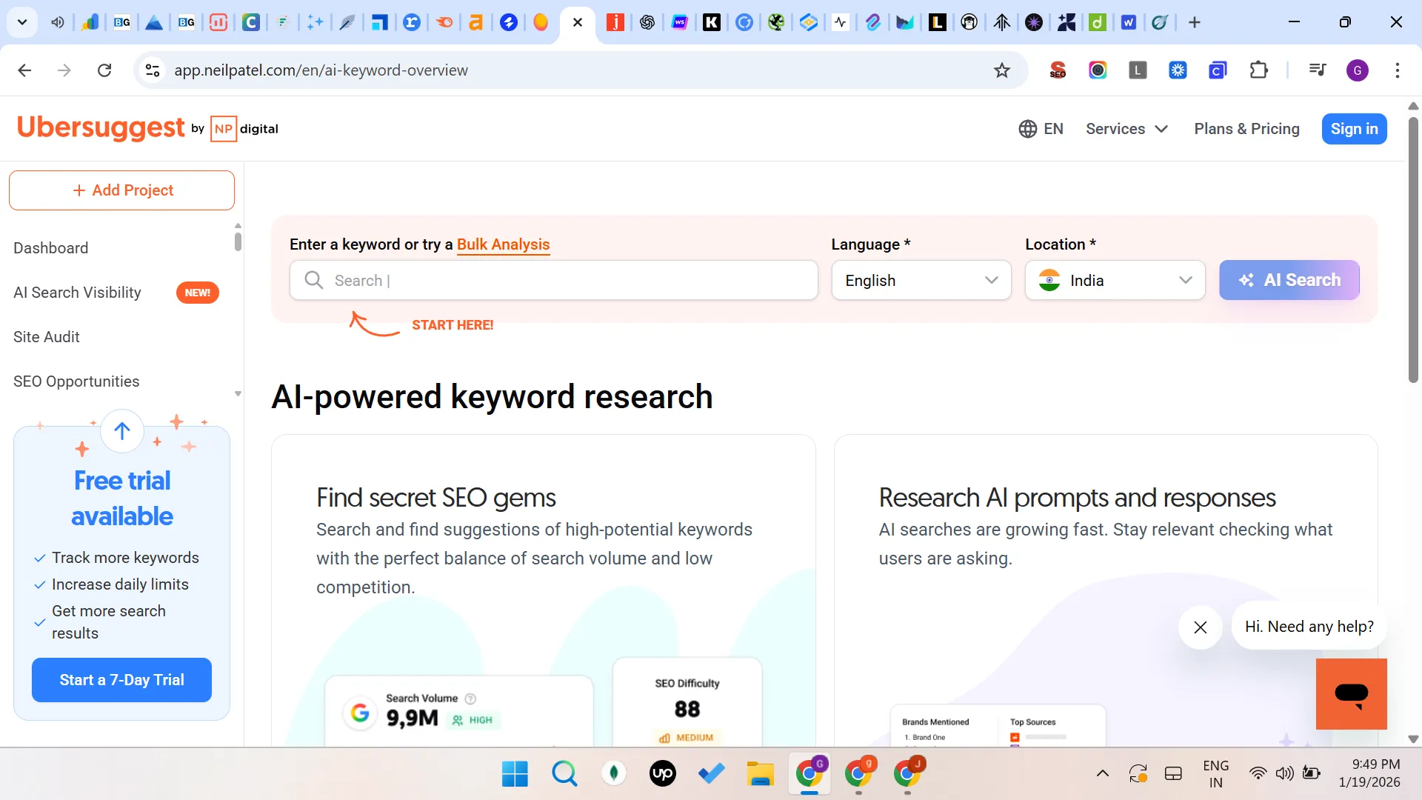Click the Amazon tab icon
Screen dimensions: 1422x800
(476, 22)
